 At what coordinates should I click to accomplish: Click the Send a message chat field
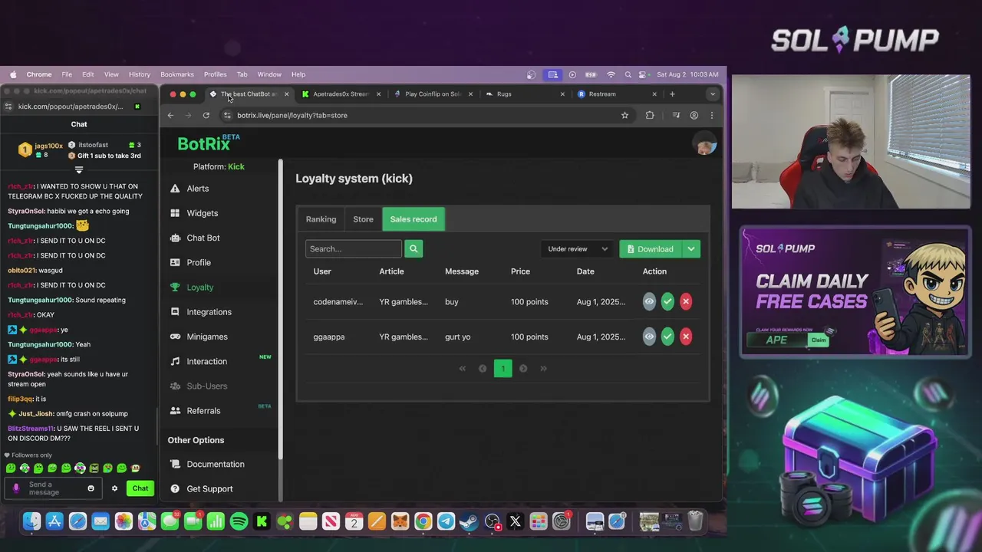coord(52,488)
